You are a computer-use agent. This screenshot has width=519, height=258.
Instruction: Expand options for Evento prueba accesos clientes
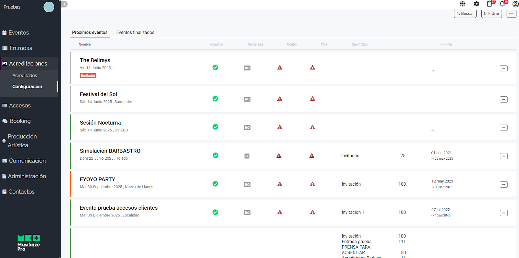pyautogui.click(x=503, y=213)
